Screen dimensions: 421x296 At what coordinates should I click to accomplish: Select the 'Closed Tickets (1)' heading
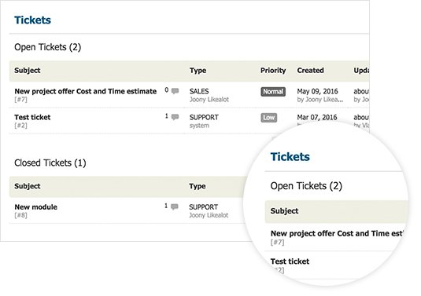(50, 163)
